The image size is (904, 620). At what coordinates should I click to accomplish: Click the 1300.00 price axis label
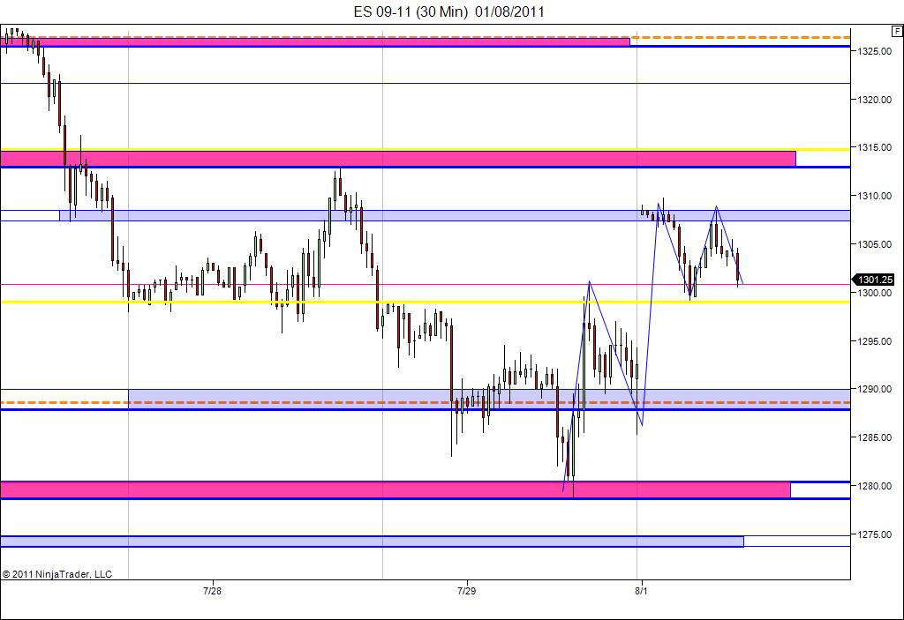(874, 293)
